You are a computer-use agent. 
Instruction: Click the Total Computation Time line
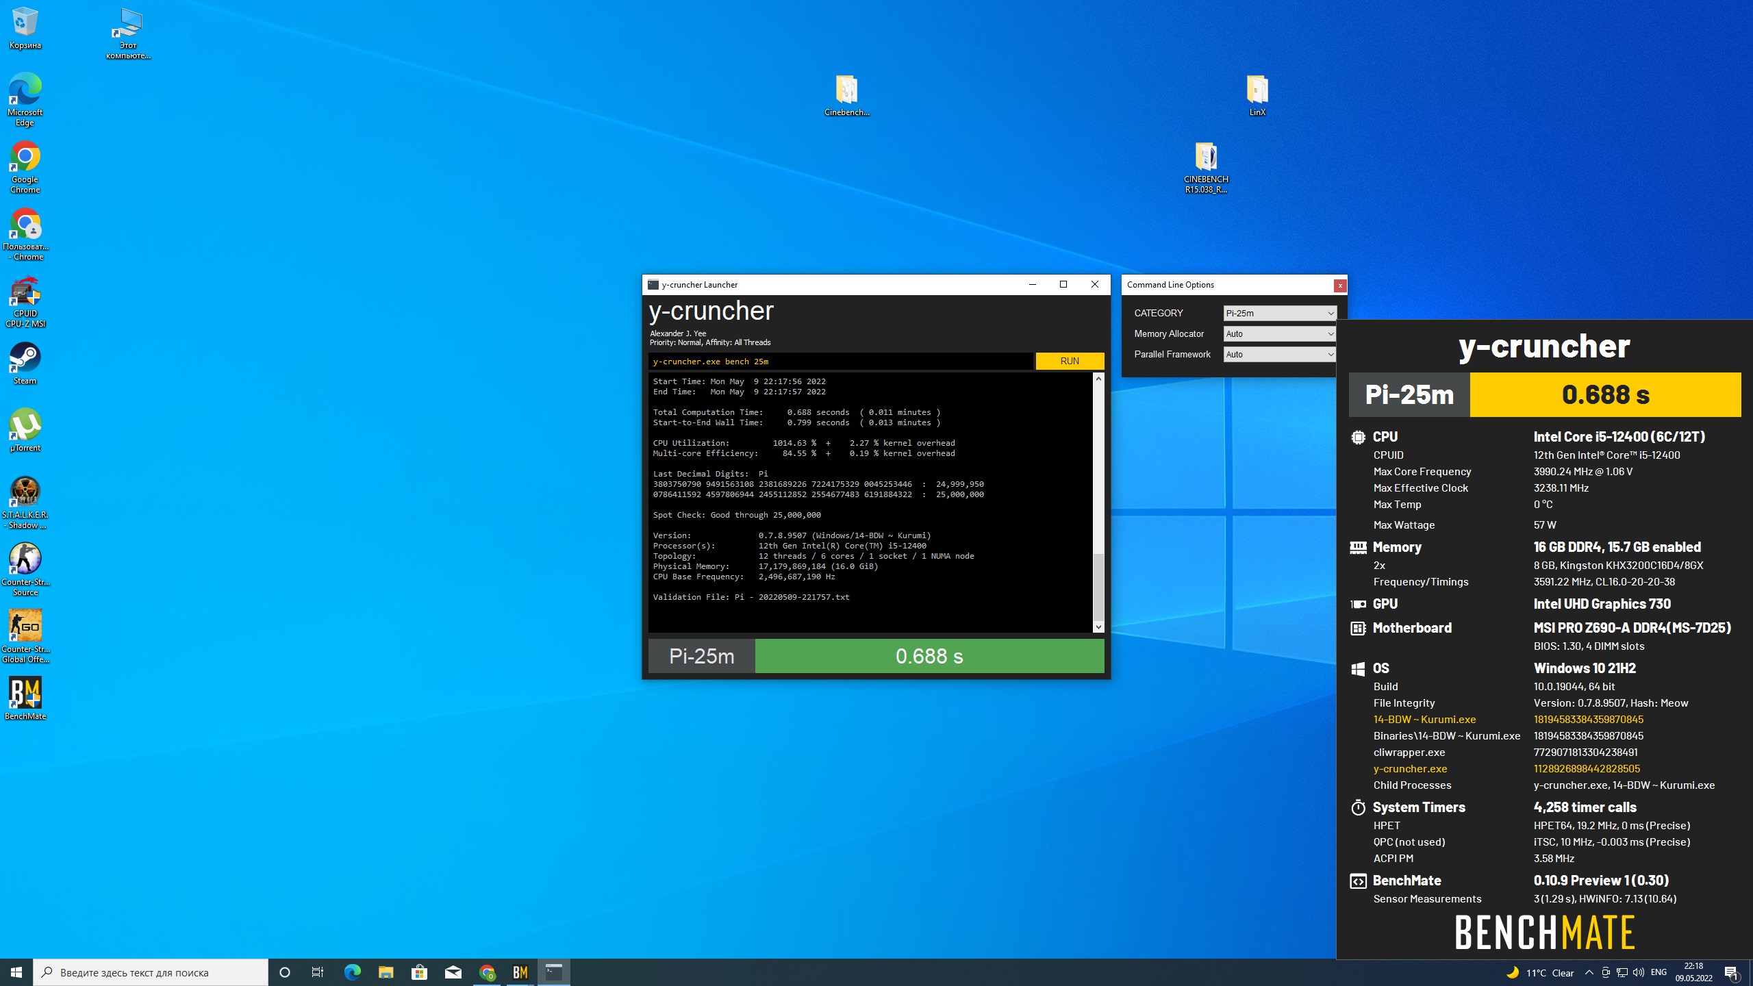pos(796,412)
